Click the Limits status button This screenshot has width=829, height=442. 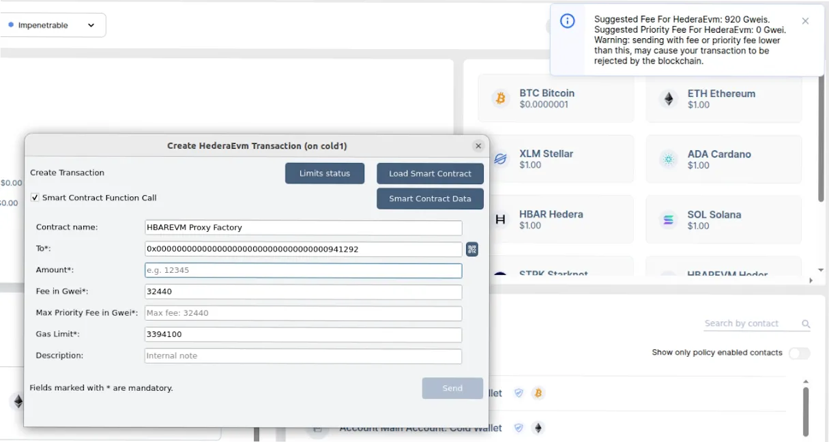pyautogui.click(x=325, y=173)
